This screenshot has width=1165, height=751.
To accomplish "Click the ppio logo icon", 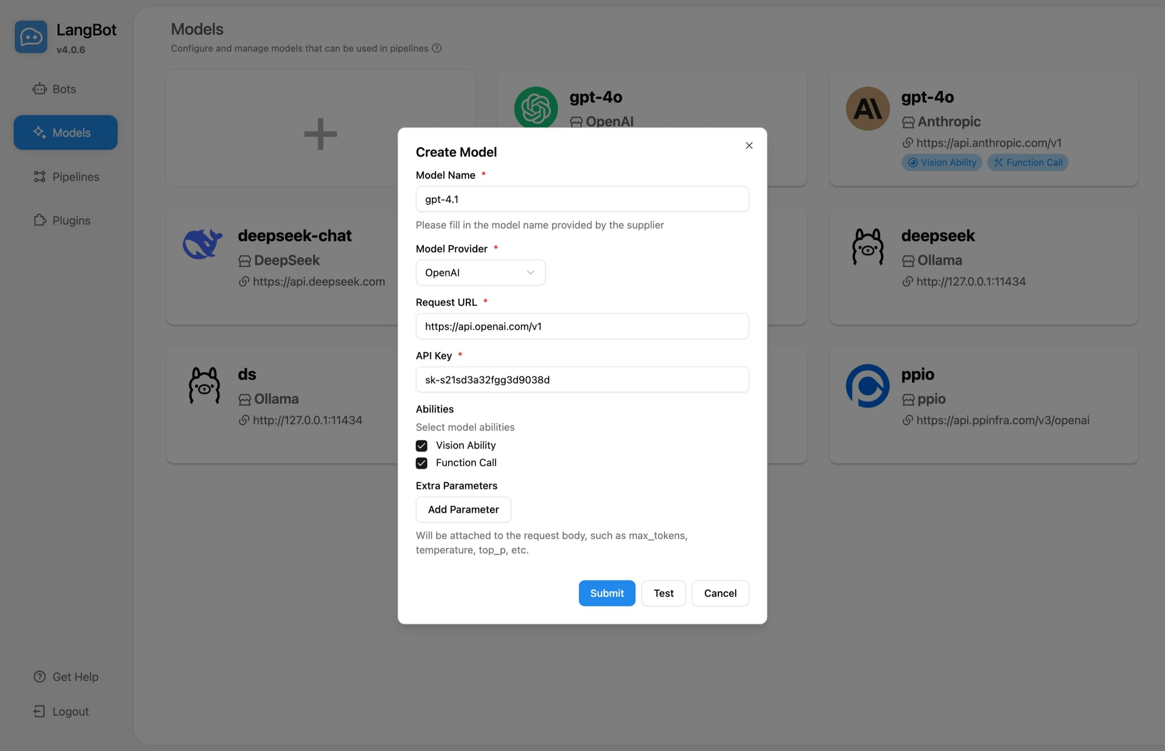I will tap(868, 386).
